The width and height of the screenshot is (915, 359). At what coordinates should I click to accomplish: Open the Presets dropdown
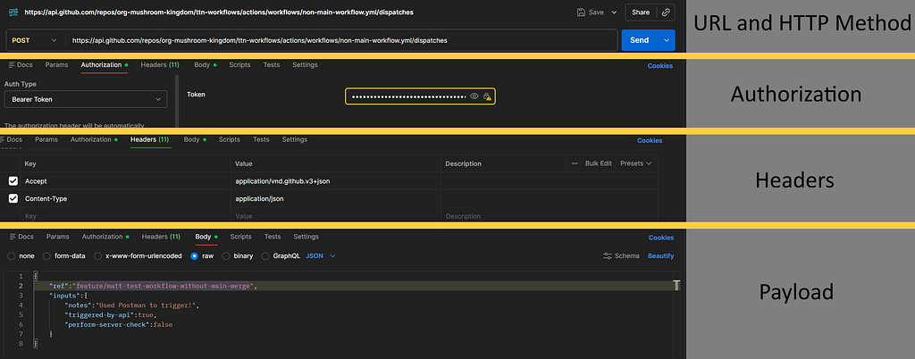(x=635, y=163)
